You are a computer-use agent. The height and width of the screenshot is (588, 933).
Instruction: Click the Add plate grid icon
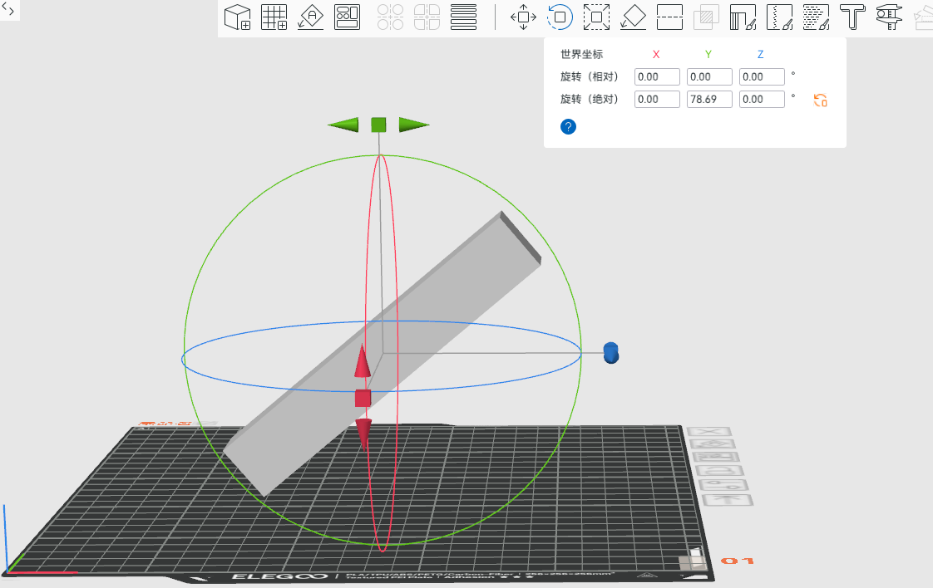tap(274, 17)
